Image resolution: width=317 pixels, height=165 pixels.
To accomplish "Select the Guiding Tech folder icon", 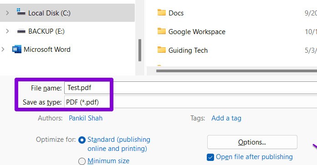I will pyautogui.click(x=162, y=50).
